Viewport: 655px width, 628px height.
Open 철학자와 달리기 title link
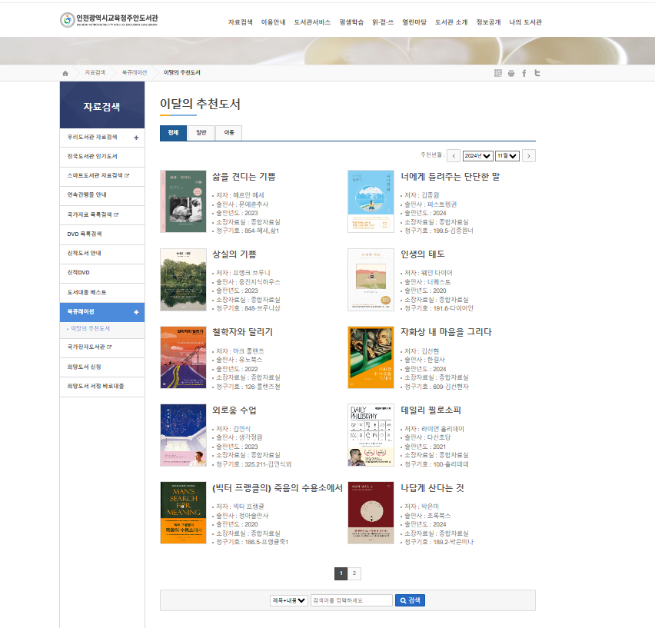click(x=242, y=332)
